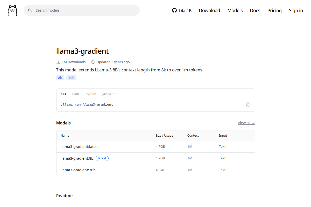Screen dimensions: 311x207
Task: Click the blue latest badge
Action: [x=102, y=158]
